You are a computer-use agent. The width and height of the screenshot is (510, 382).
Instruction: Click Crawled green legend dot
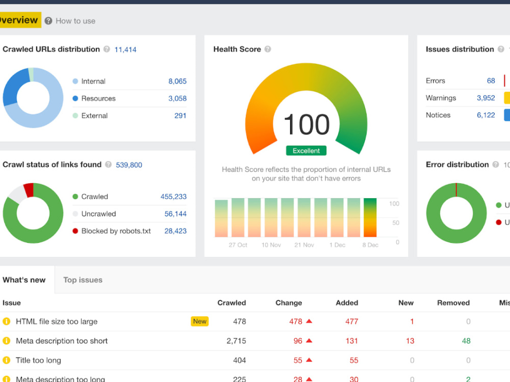point(75,197)
